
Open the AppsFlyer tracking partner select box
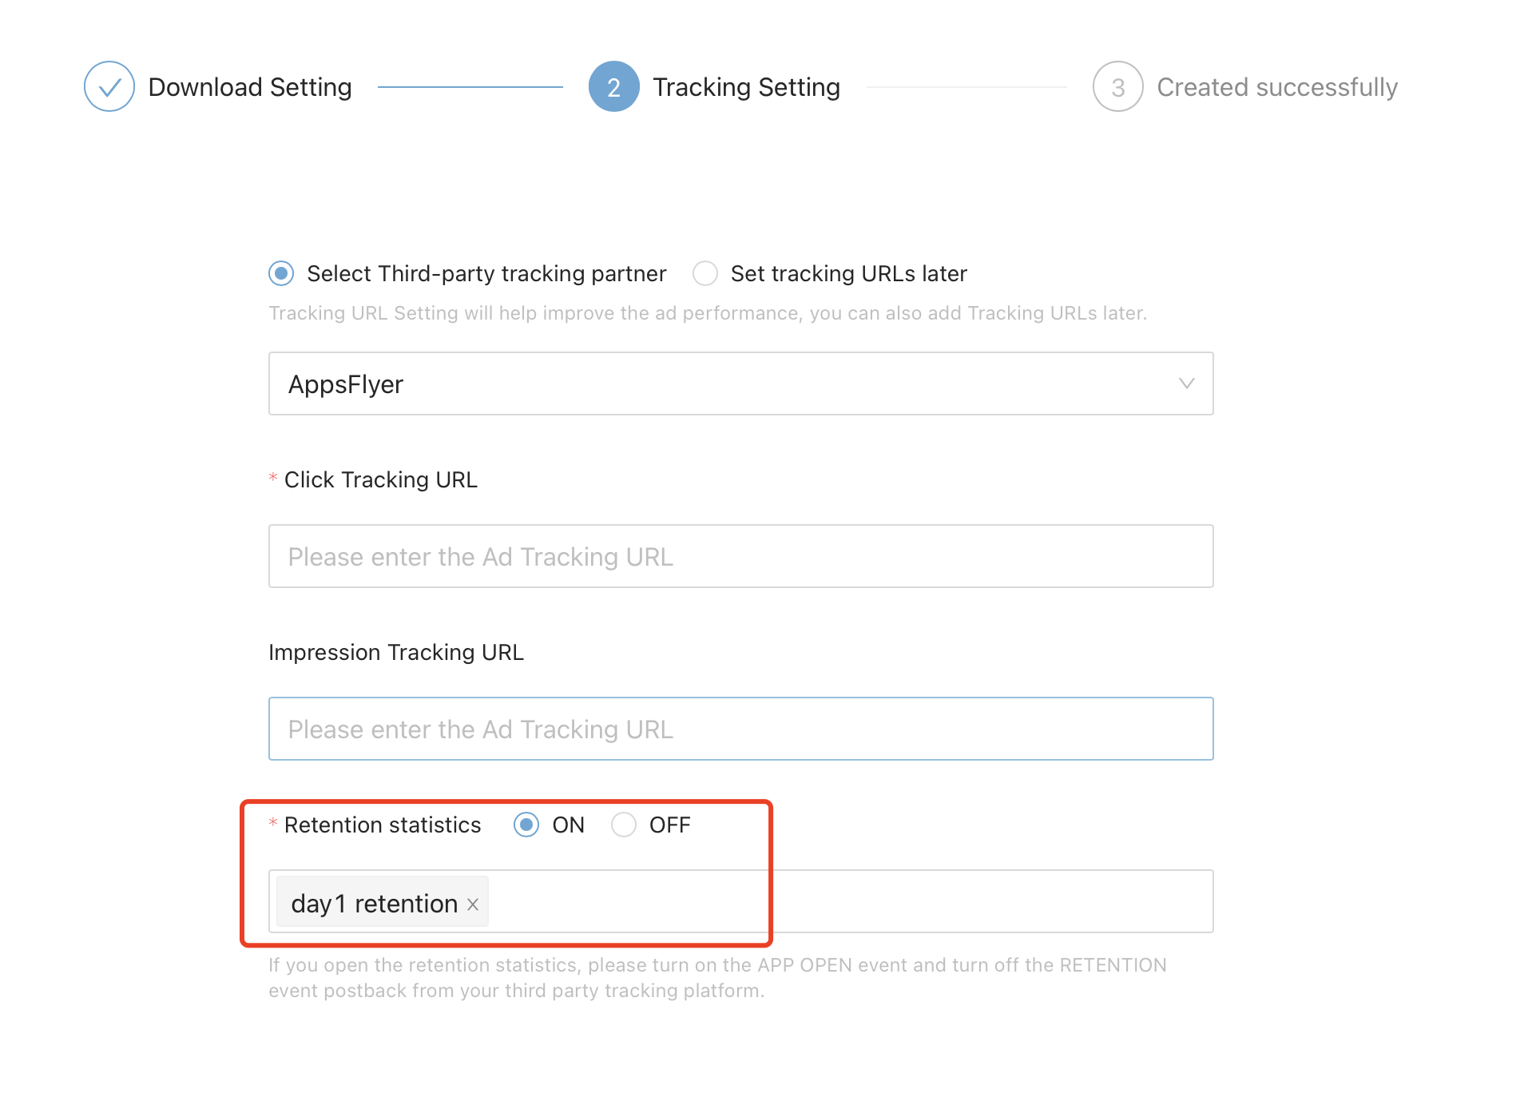point(740,384)
